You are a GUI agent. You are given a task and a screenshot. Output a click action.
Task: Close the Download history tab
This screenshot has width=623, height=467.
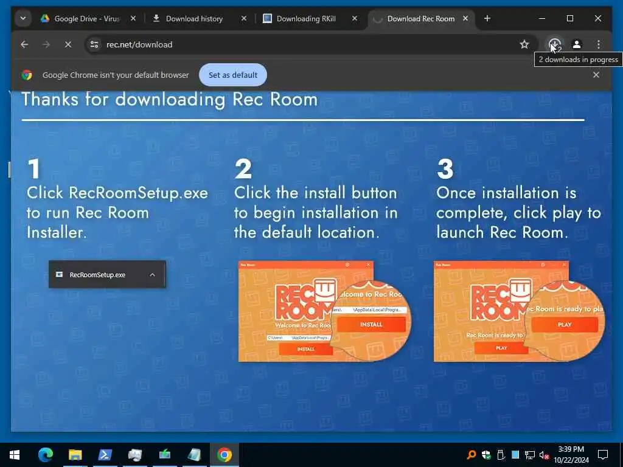point(244,19)
